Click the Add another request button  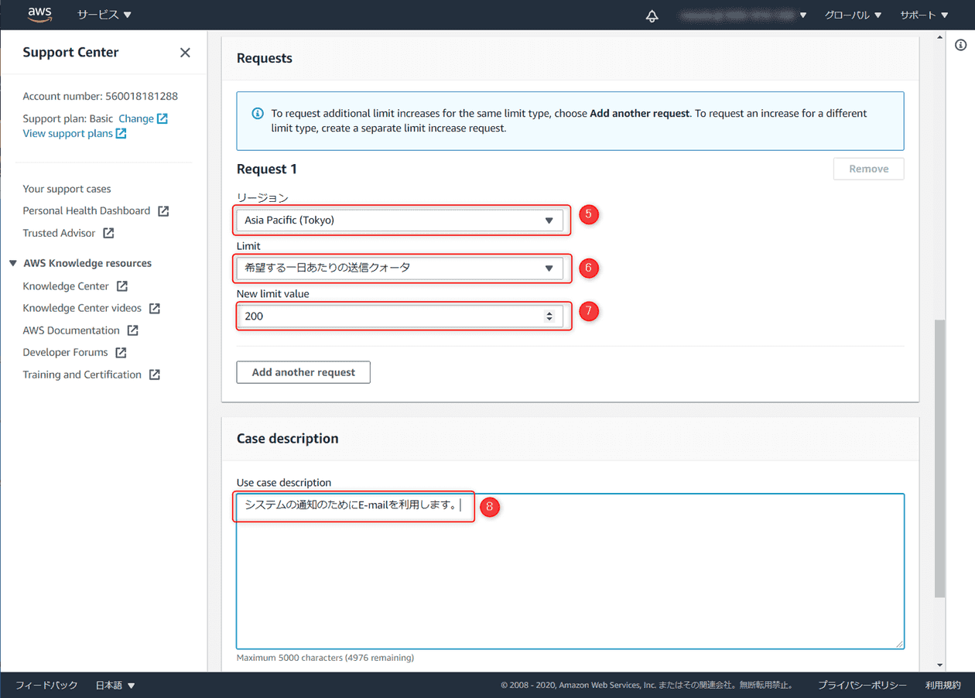pos(303,372)
